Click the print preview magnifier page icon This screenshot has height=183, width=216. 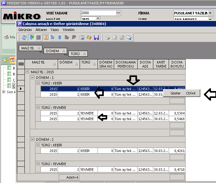(x=115, y=38)
